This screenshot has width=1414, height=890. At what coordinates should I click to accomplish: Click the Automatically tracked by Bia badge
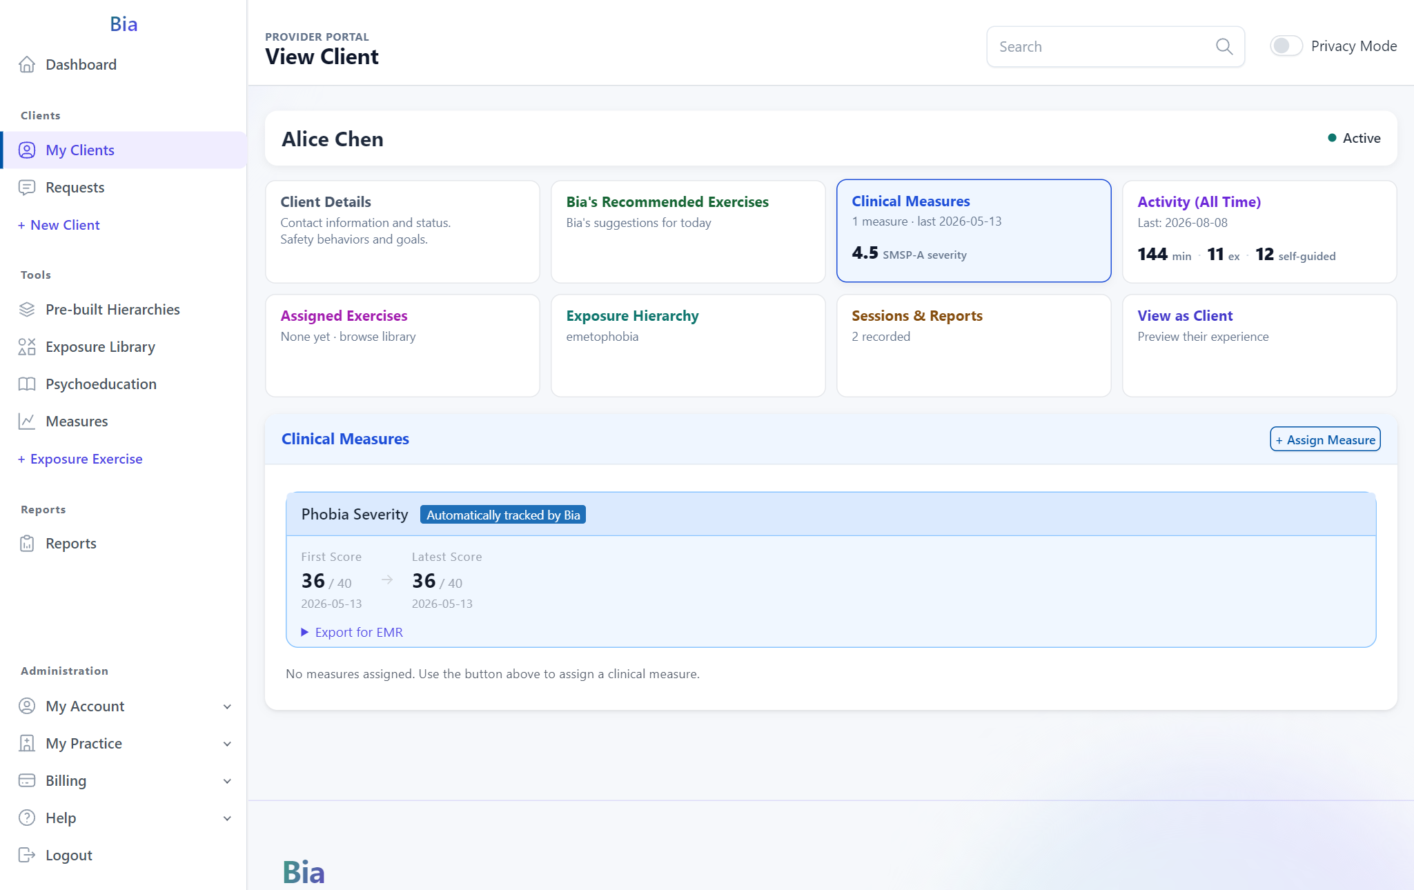503,515
